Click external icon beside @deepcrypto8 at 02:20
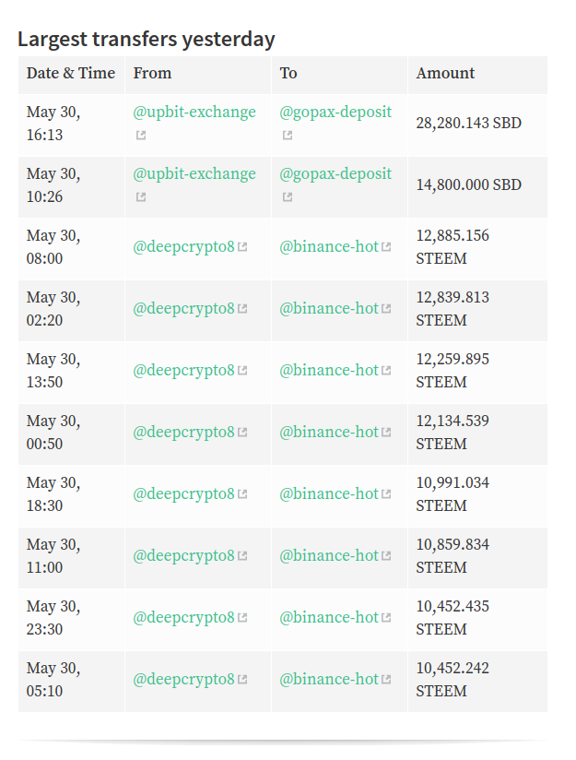Viewport: 576px width, 760px height. tap(242, 309)
